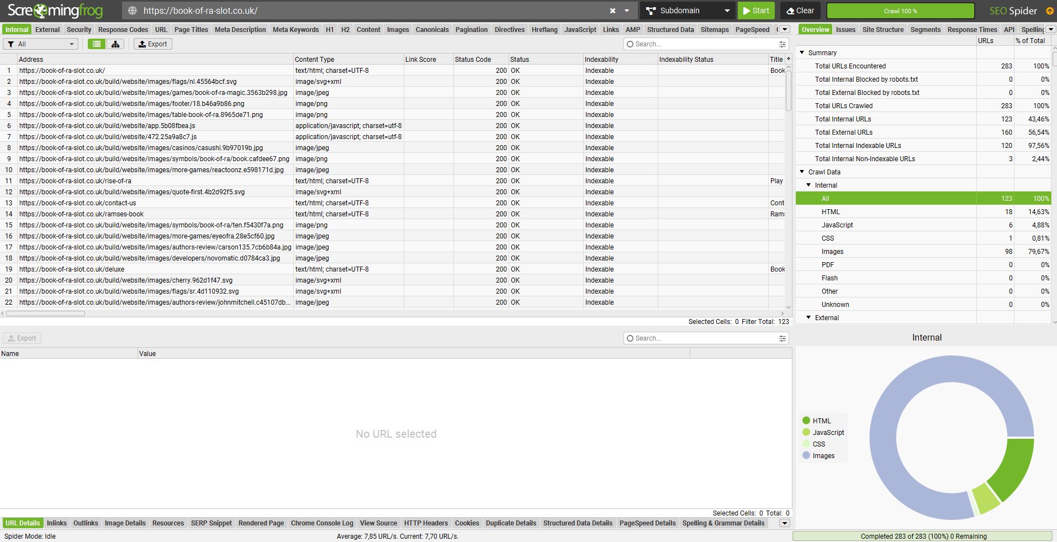The image size is (1057, 542).
Task: Open the Inlinks bottom tab
Action: tap(57, 523)
